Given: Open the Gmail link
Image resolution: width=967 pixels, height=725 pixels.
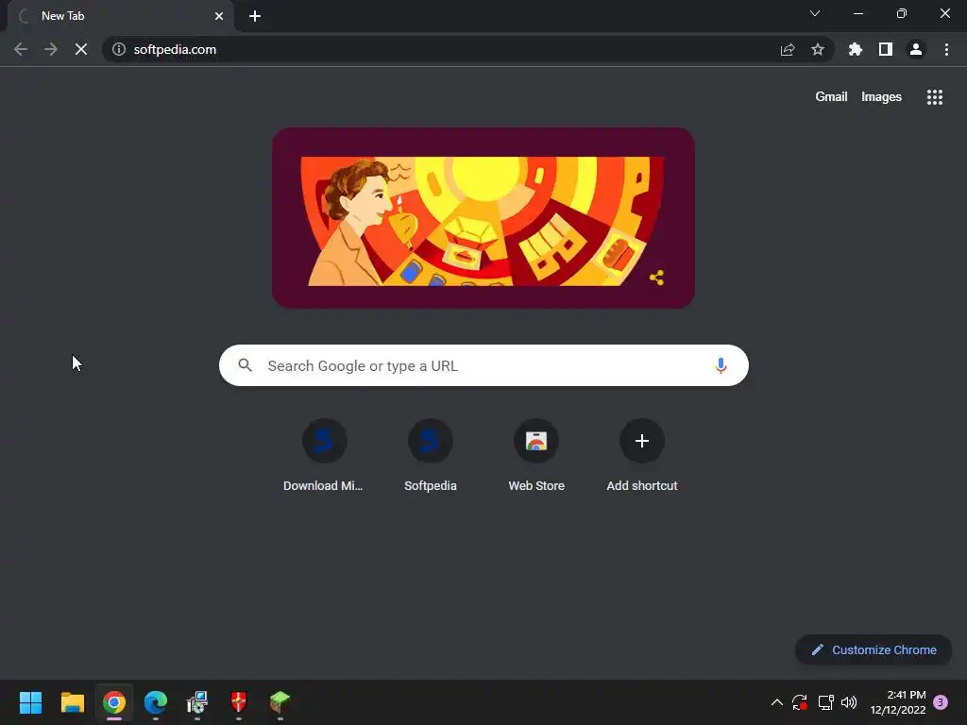Looking at the screenshot, I should point(831,97).
